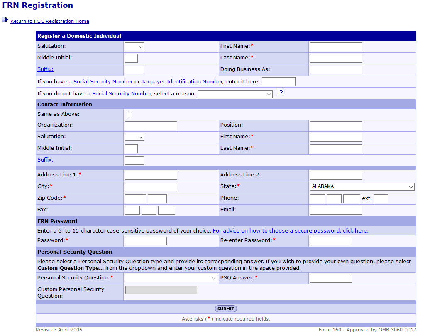This screenshot has width=447, height=333.
Task: Click the Email input field
Action: click(x=336, y=210)
